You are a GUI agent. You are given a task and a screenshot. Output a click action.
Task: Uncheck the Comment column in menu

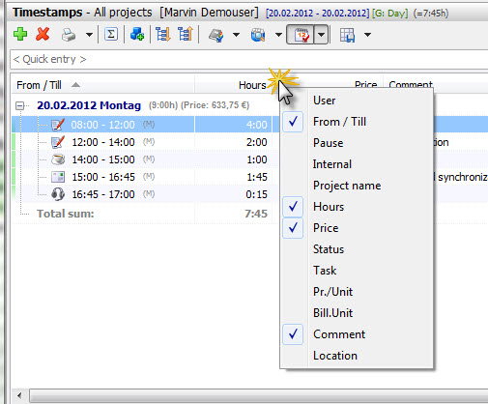tap(357, 334)
